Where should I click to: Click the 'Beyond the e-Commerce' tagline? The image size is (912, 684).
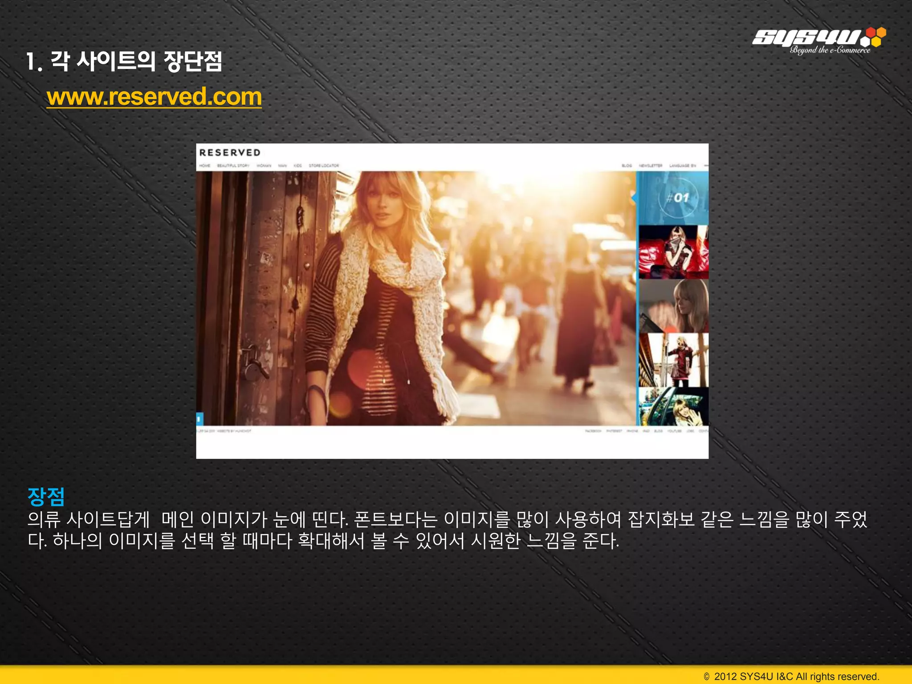pyautogui.click(x=830, y=50)
